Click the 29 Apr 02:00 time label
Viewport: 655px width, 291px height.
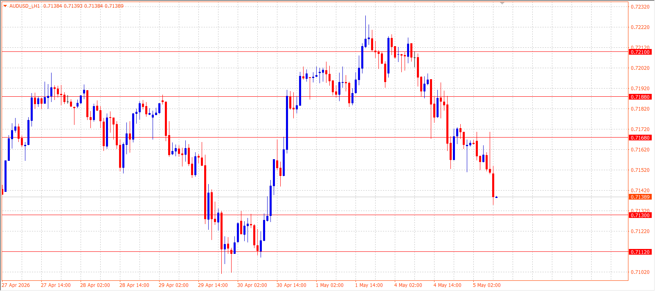pos(173,285)
